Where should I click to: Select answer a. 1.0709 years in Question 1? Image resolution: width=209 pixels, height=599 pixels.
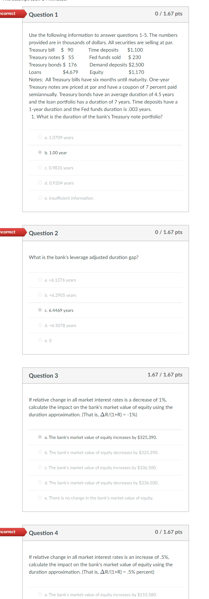40,137
